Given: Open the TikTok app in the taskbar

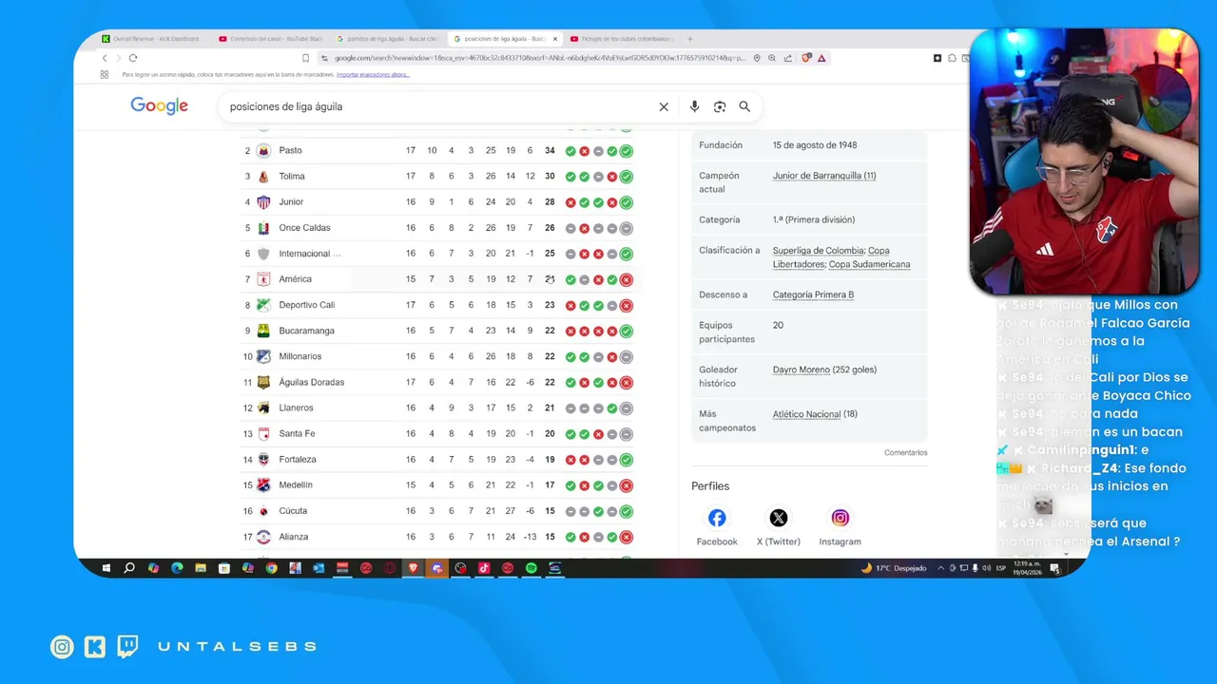Looking at the screenshot, I should coord(484,568).
